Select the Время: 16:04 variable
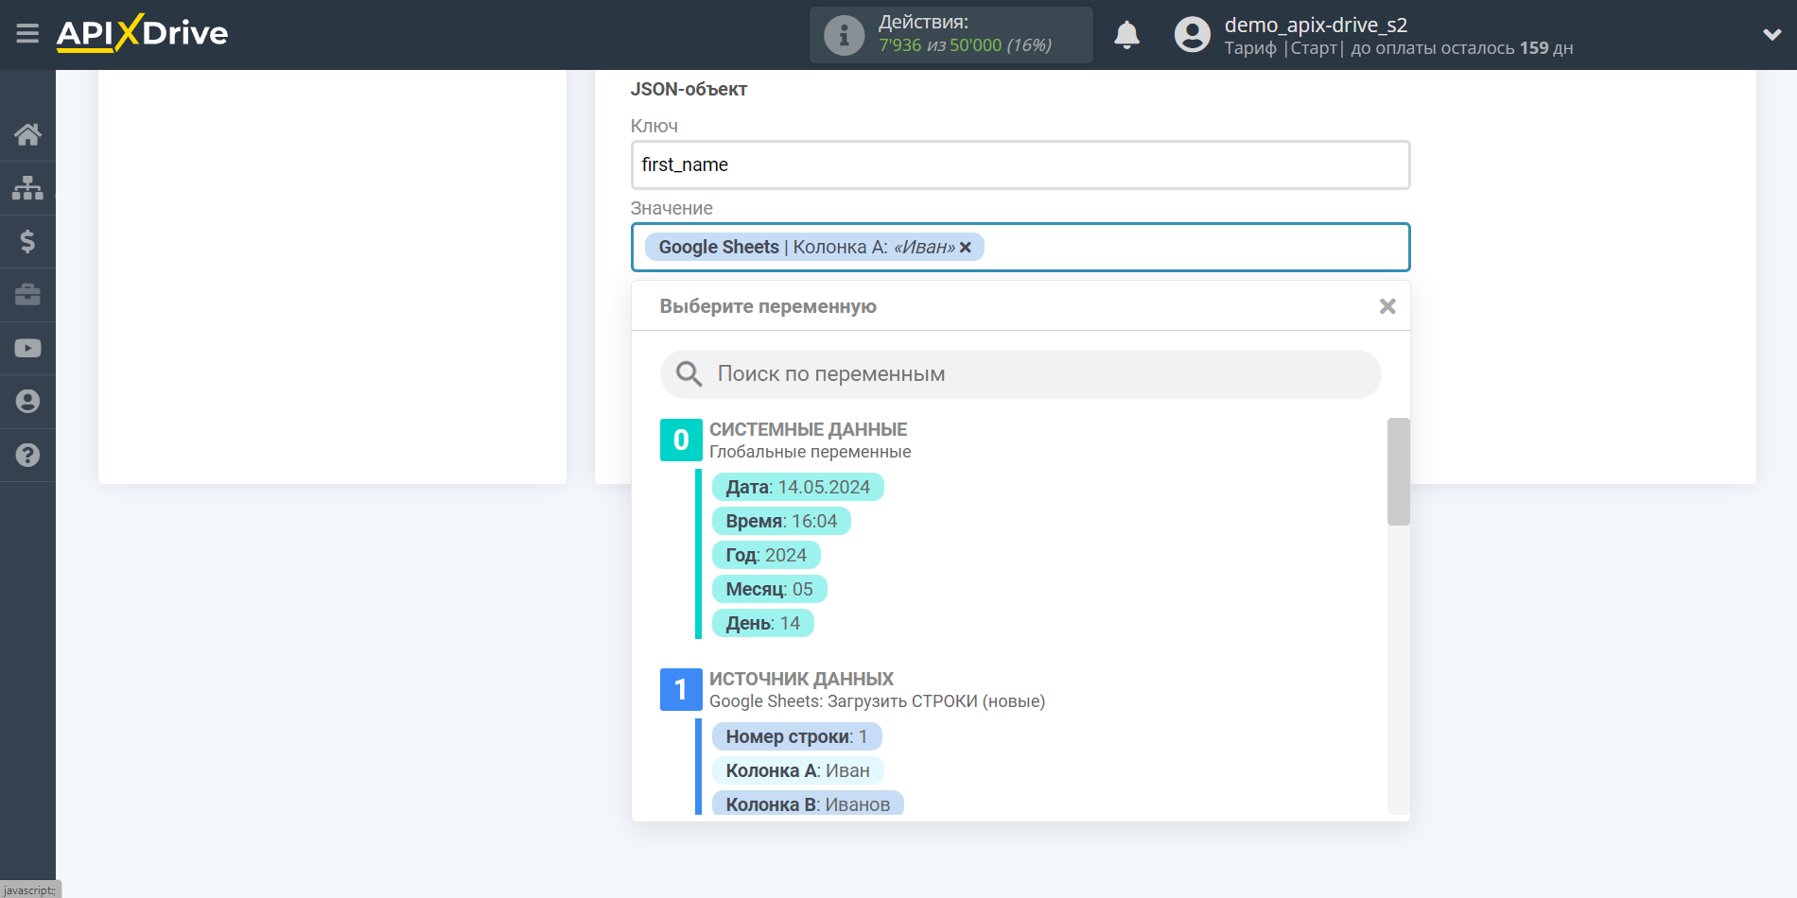Screen dimensions: 1797x898 click(781, 522)
